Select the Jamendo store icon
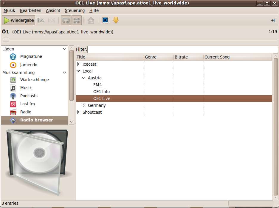This screenshot has height=208, width=279. [13, 65]
